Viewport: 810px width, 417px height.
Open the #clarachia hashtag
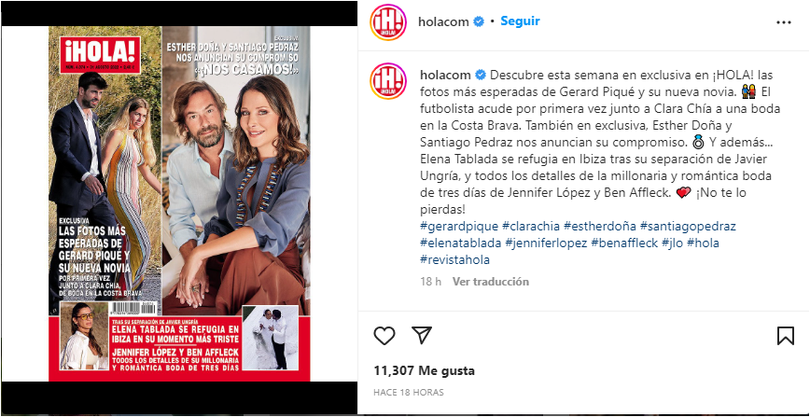[531, 227]
